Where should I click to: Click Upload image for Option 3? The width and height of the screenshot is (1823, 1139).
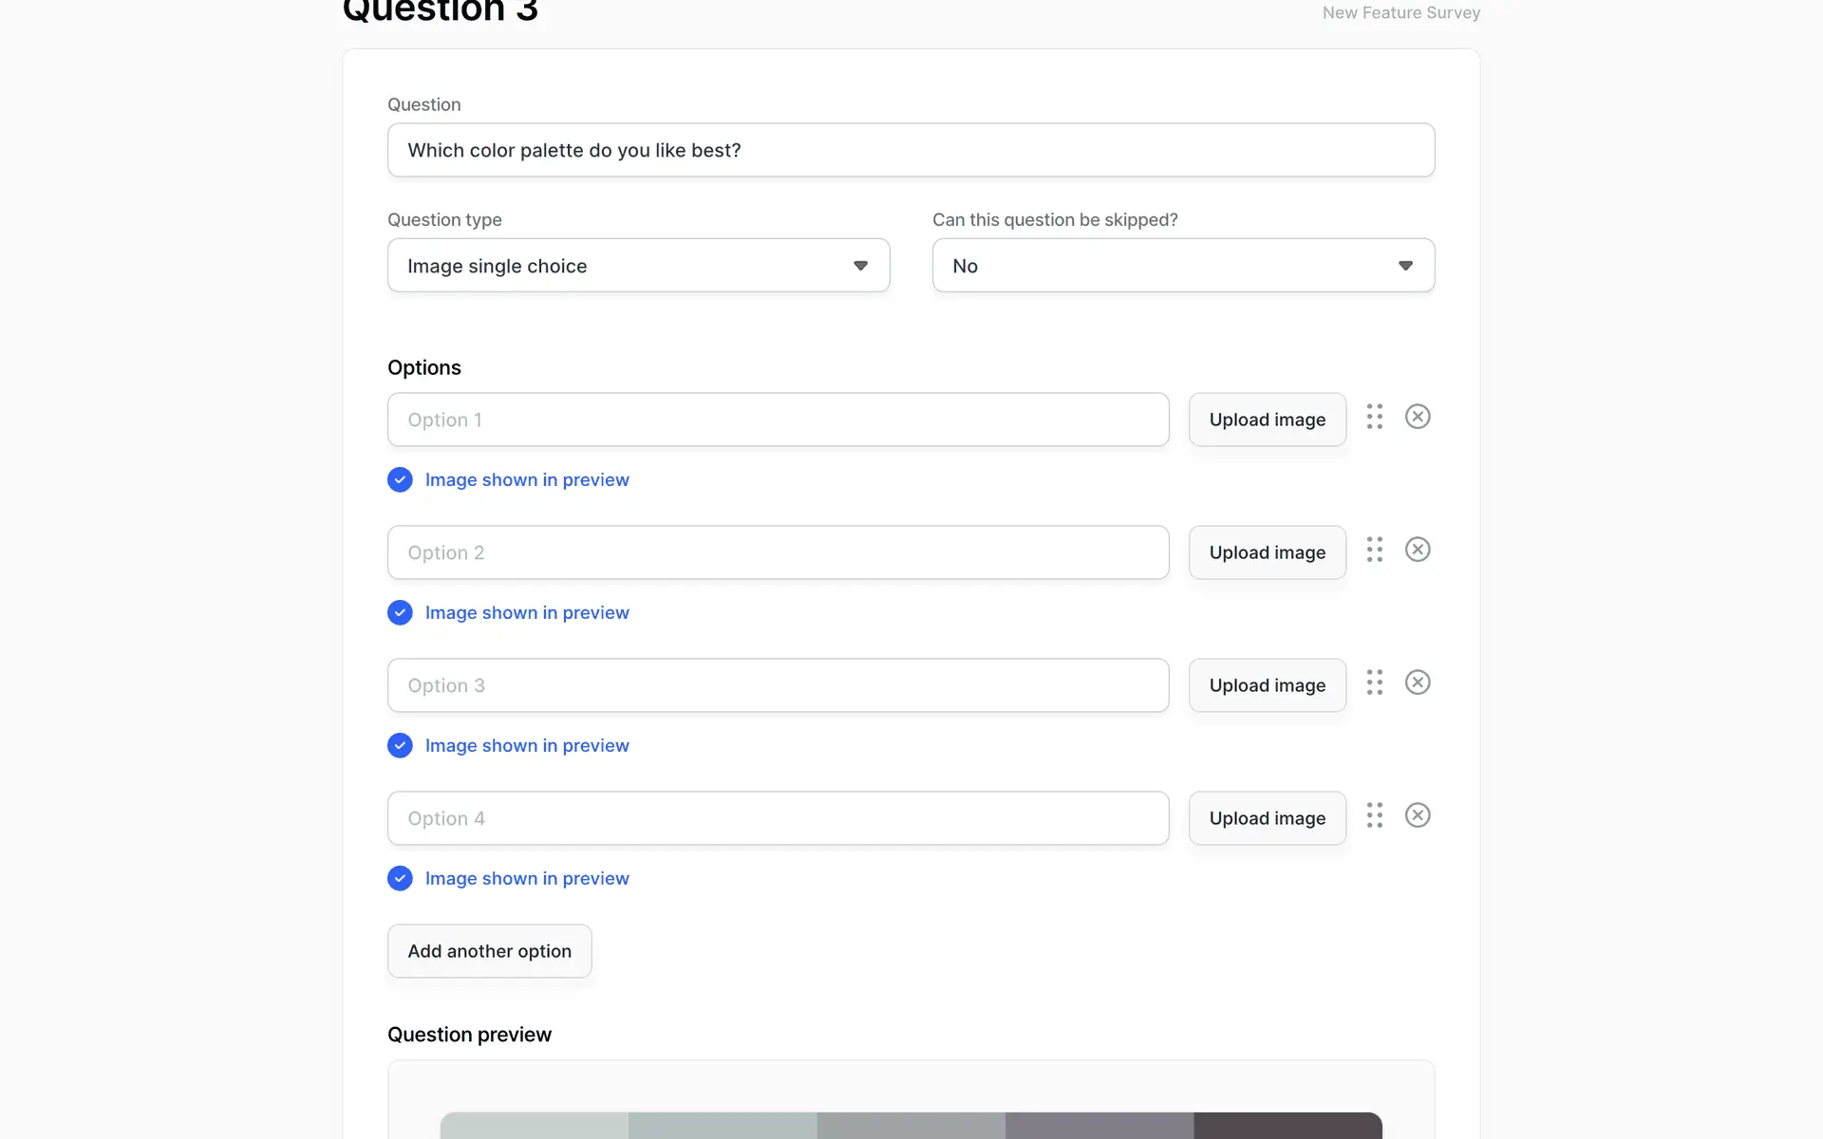[1267, 685]
